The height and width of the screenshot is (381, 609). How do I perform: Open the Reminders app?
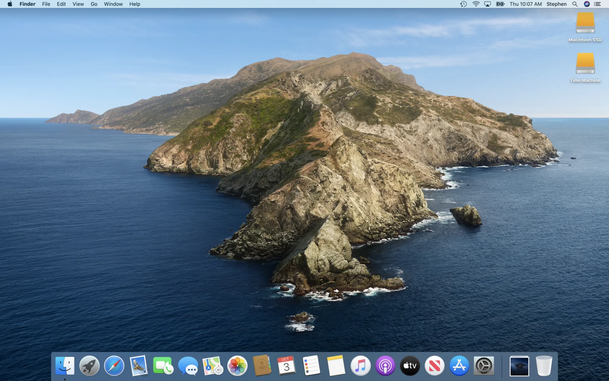tap(311, 366)
